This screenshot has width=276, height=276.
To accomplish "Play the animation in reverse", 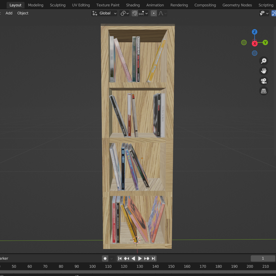I will pyautogui.click(x=133, y=258).
